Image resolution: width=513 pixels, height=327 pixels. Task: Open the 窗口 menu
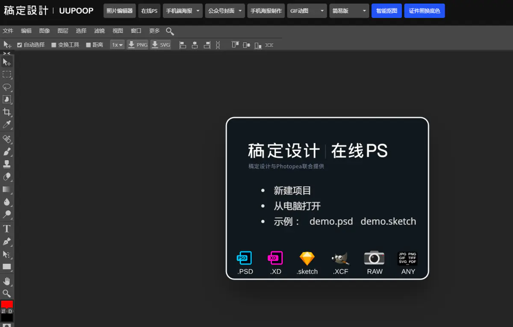136,31
